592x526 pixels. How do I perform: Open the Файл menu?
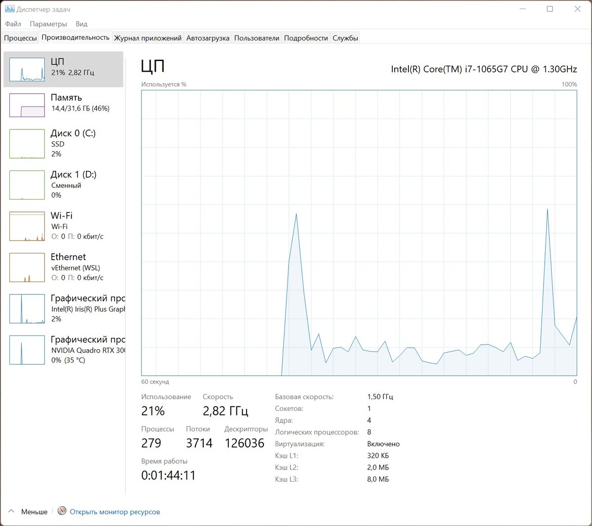point(13,24)
